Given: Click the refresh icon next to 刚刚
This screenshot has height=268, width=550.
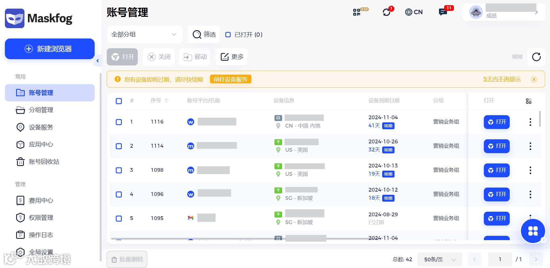Looking at the screenshot, I should coord(536,57).
